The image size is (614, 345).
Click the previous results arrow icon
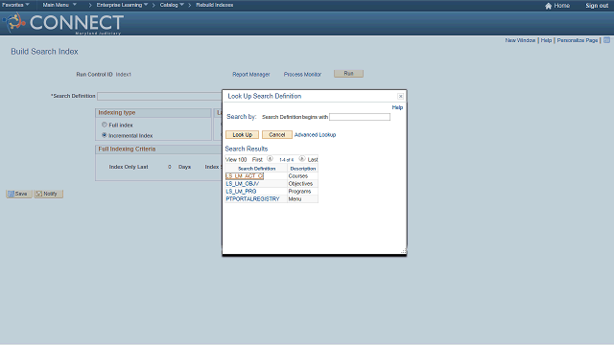click(x=270, y=159)
